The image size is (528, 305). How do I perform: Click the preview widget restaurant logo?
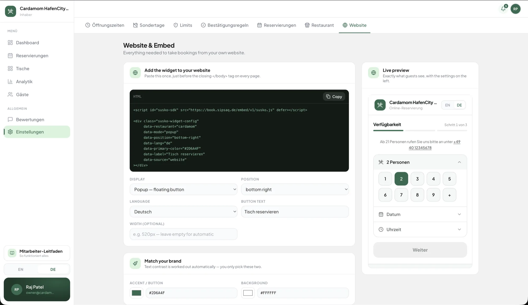[380, 105]
